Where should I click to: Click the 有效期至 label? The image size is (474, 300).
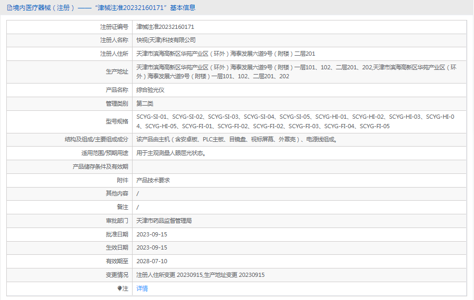click(x=117, y=261)
